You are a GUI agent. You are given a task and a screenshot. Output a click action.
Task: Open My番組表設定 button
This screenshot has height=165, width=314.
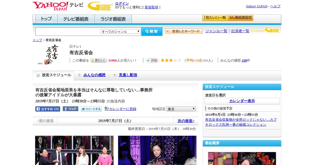[x=240, y=18]
